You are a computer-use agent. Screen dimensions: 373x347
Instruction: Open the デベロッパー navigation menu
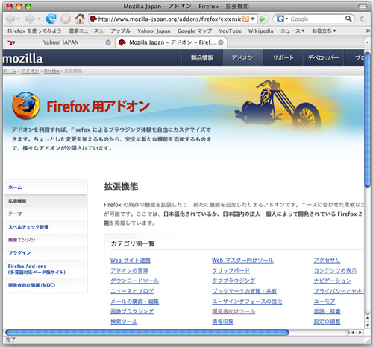pos(324,58)
